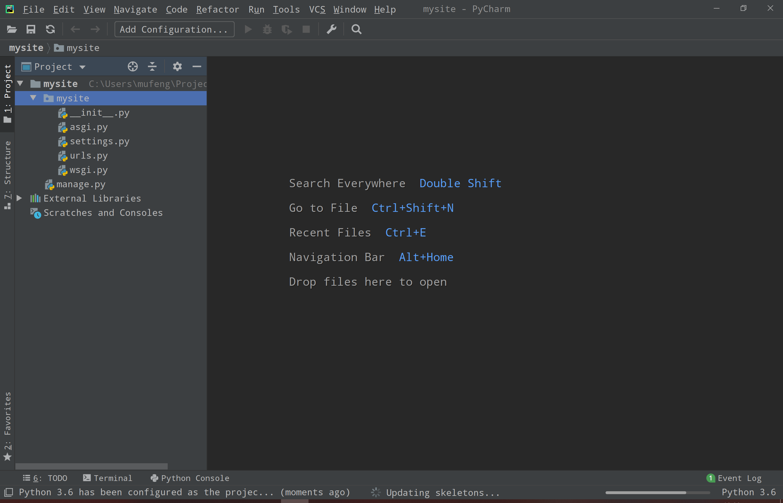Click the Synchronize refresh icon
Screen dimensions: 783x503
click(x=50, y=29)
